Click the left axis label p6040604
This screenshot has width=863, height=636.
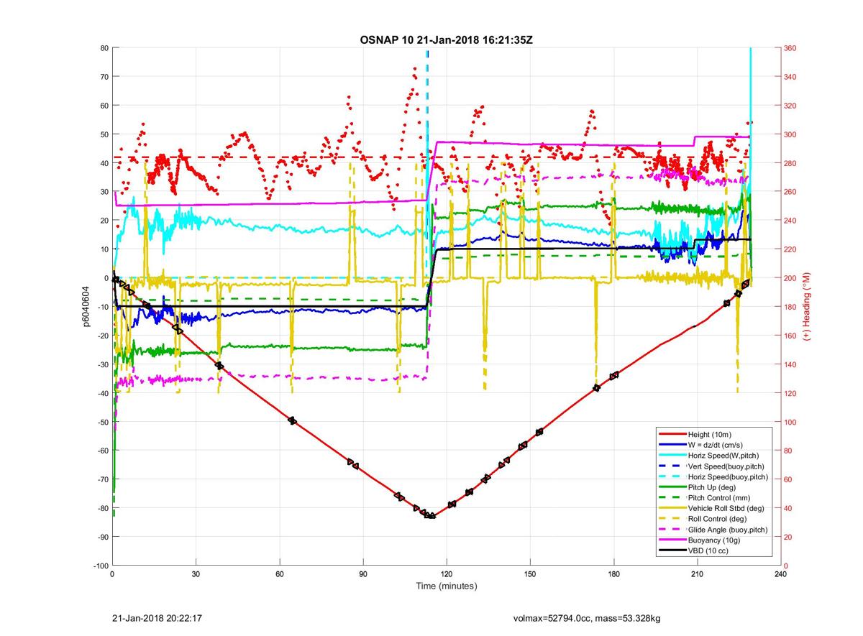84,307
